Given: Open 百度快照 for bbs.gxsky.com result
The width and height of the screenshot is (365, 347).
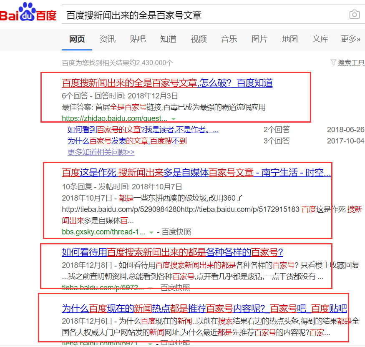Looking at the screenshot, I should (x=176, y=232).
